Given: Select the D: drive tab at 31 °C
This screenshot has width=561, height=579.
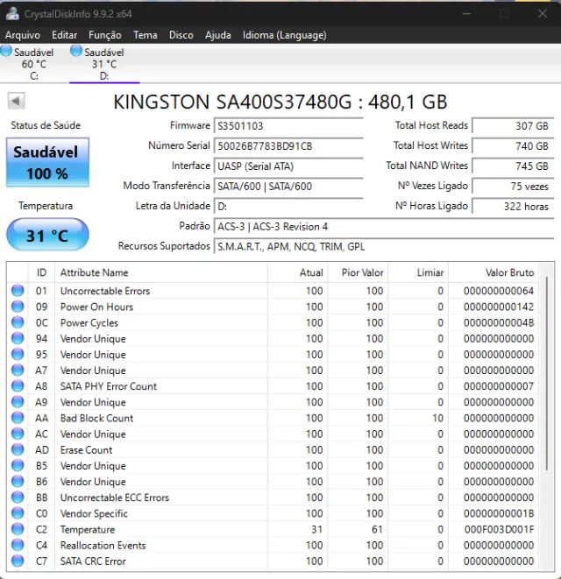Looking at the screenshot, I should pos(104,64).
